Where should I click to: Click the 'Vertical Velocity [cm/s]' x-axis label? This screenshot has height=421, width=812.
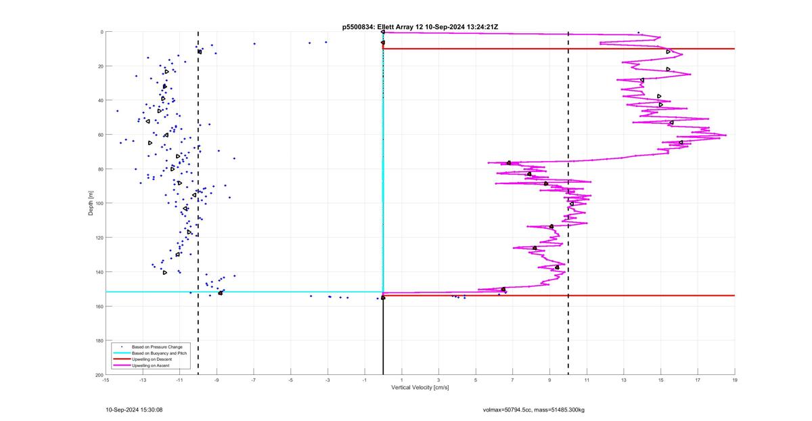[420, 388]
